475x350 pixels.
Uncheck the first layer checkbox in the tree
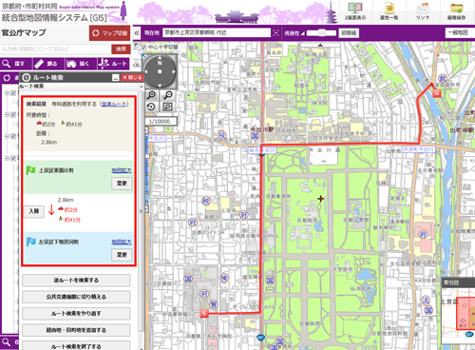13,93
